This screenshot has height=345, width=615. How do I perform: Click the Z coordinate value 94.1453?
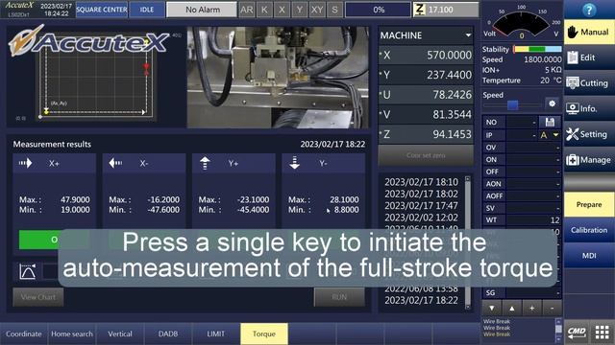[x=452, y=134]
